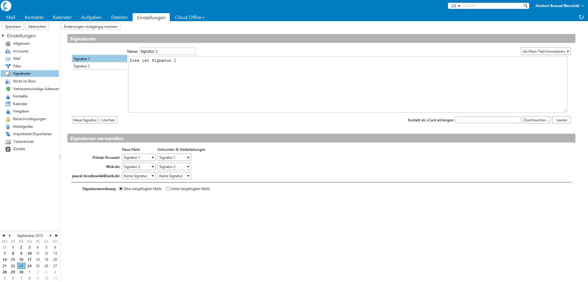588x282 pixels.
Task: Open the Als Plain-Text formatieren dropdown
Action: (546, 51)
